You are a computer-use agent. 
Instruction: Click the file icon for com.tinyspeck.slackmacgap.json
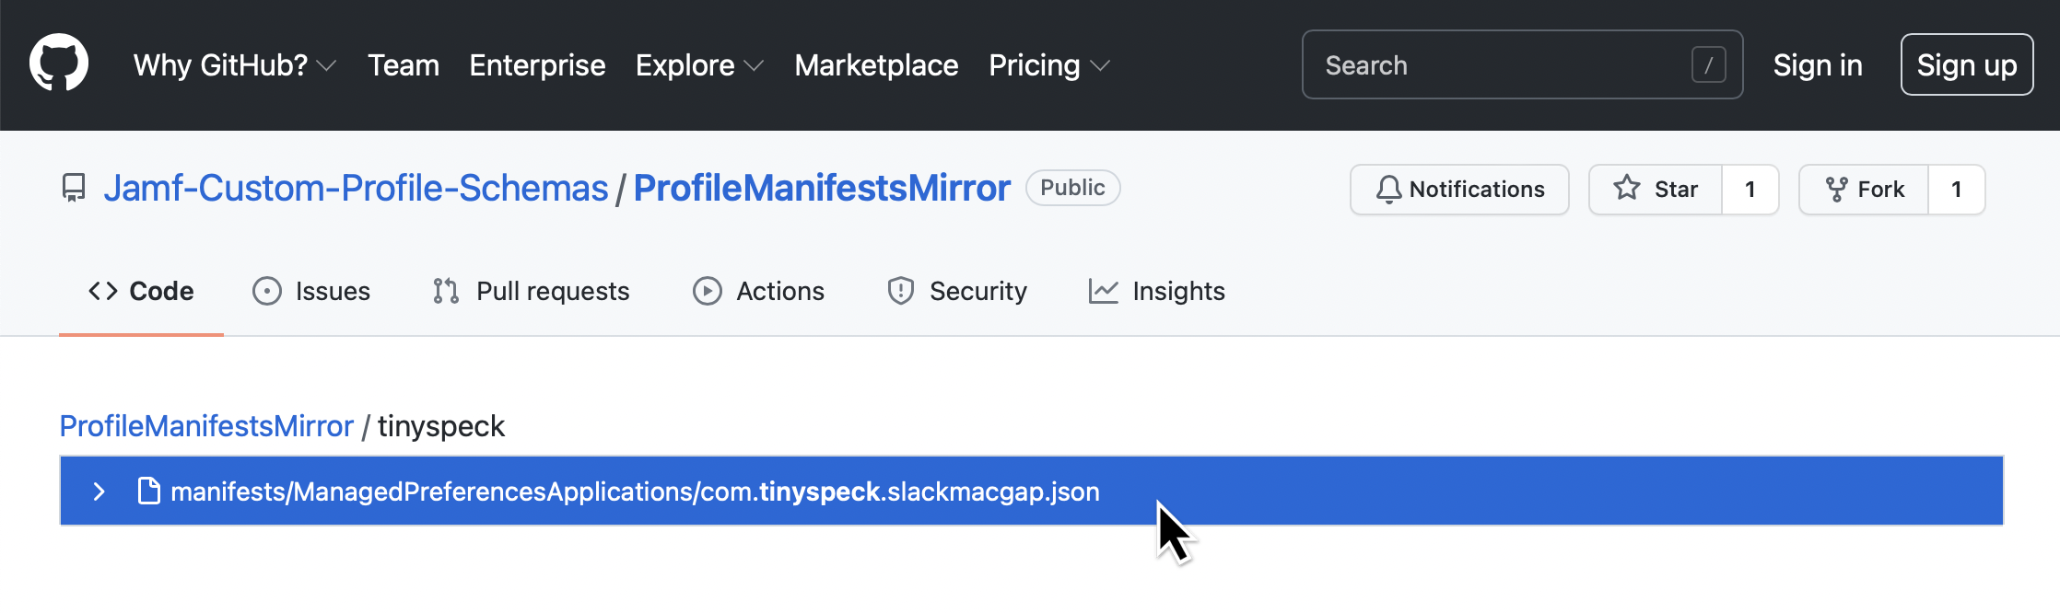click(x=148, y=491)
